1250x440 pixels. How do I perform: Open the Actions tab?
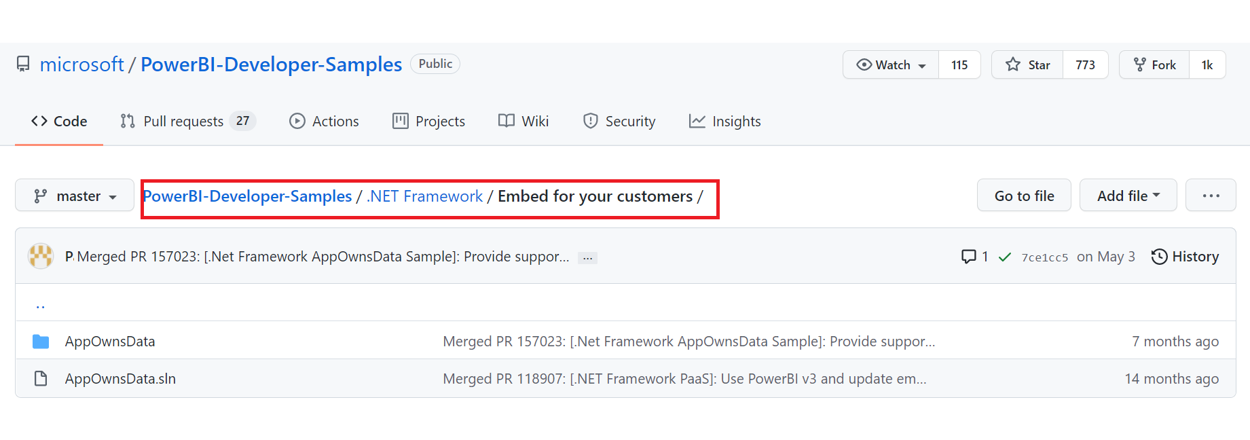[x=324, y=122]
